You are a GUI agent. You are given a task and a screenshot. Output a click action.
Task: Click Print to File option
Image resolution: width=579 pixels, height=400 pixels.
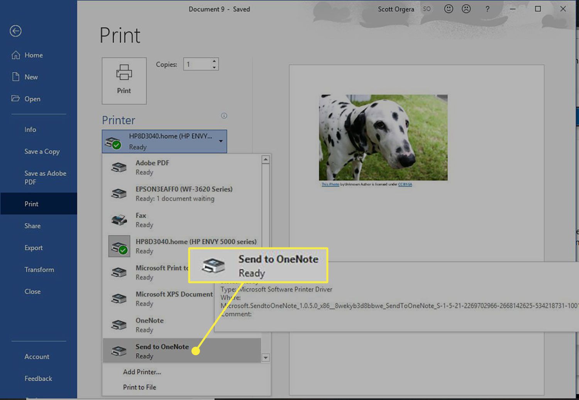tap(139, 387)
